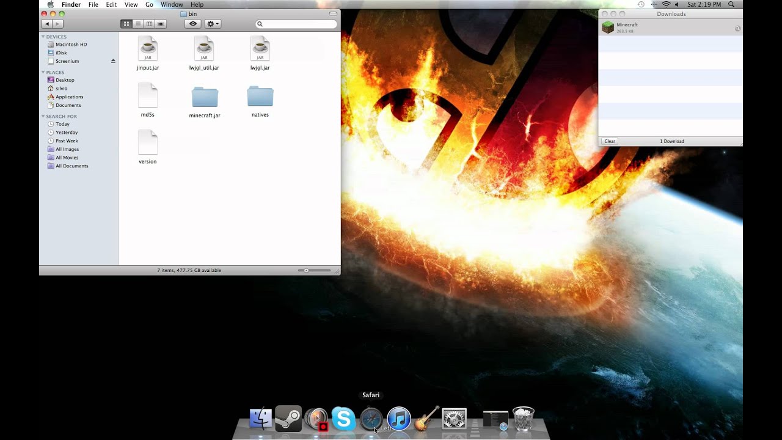The width and height of the screenshot is (782, 440).
Task: Collapse the PLACES sidebar section
Action: 43,72
